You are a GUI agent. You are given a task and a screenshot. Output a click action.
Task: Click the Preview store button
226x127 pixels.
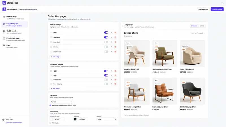pyautogui.click(x=203, y=9)
